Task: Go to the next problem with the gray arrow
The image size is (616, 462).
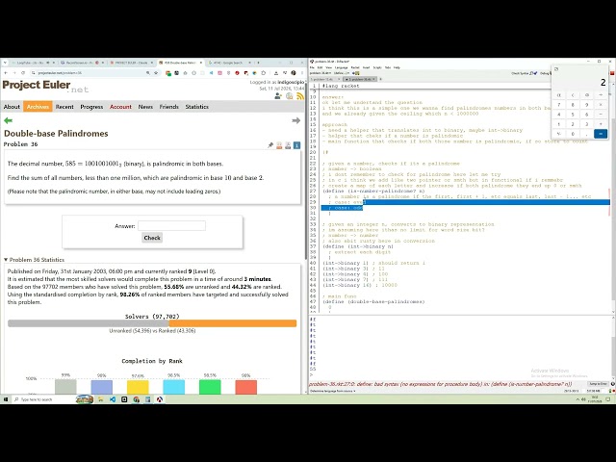Action: click(296, 120)
